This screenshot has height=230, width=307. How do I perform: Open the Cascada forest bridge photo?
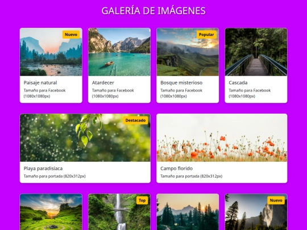(256, 52)
